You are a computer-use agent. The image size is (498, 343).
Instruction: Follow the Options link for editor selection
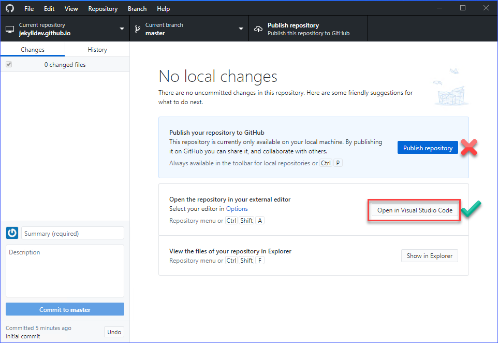coord(237,209)
